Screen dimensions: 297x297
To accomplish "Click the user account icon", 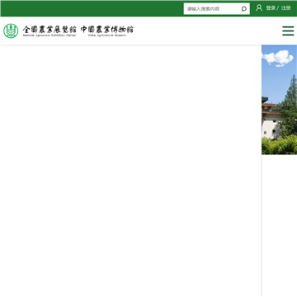I will [259, 7].
